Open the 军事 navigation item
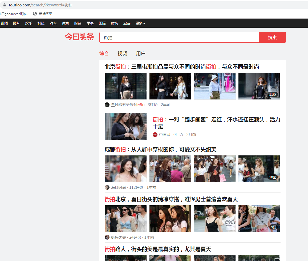 (x=90, y=23)
